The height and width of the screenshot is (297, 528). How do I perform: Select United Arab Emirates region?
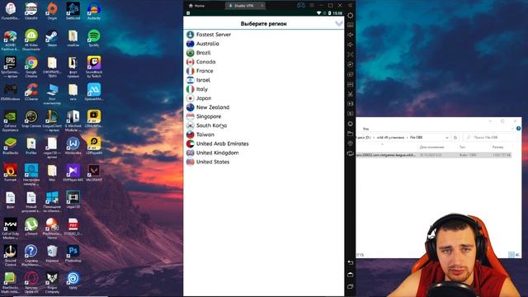(x=264, y=144)
